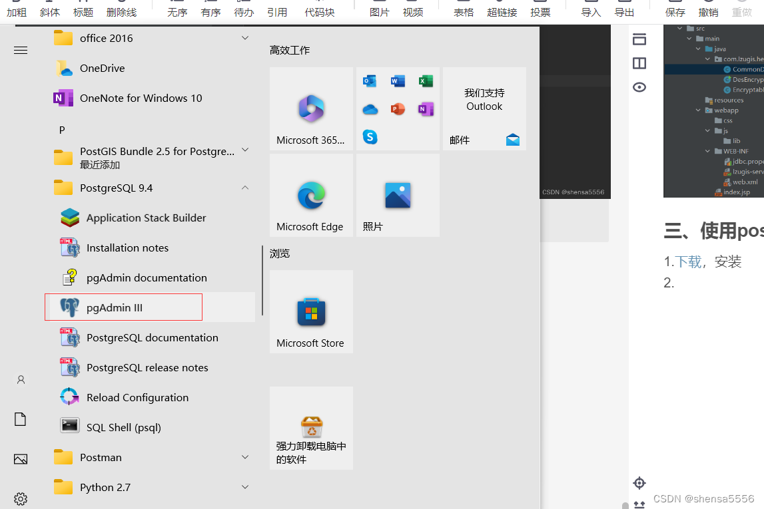
Task: Collapse main node in project tree
Action: 689,39
